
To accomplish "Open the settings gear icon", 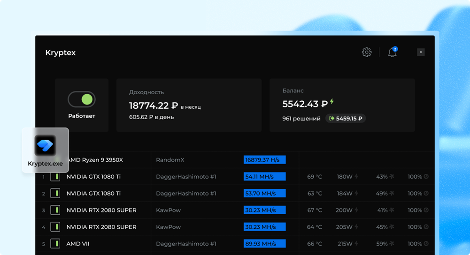I will coord(367,52).
